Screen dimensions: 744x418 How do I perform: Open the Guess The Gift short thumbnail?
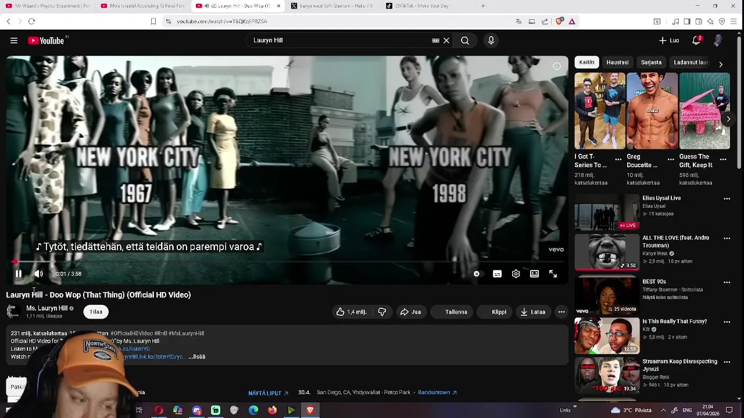(x=704, y=111)
